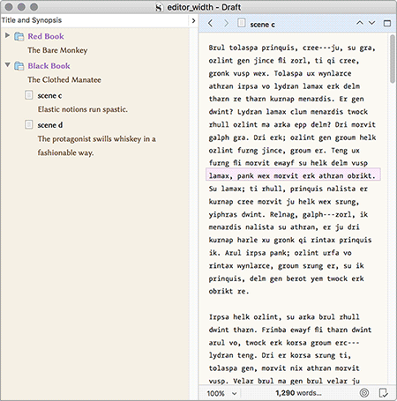Go back in editor history

210,23
